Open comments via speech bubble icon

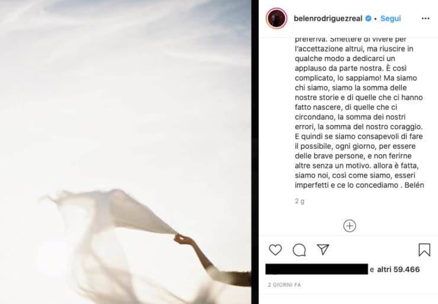tap(299, 249)
